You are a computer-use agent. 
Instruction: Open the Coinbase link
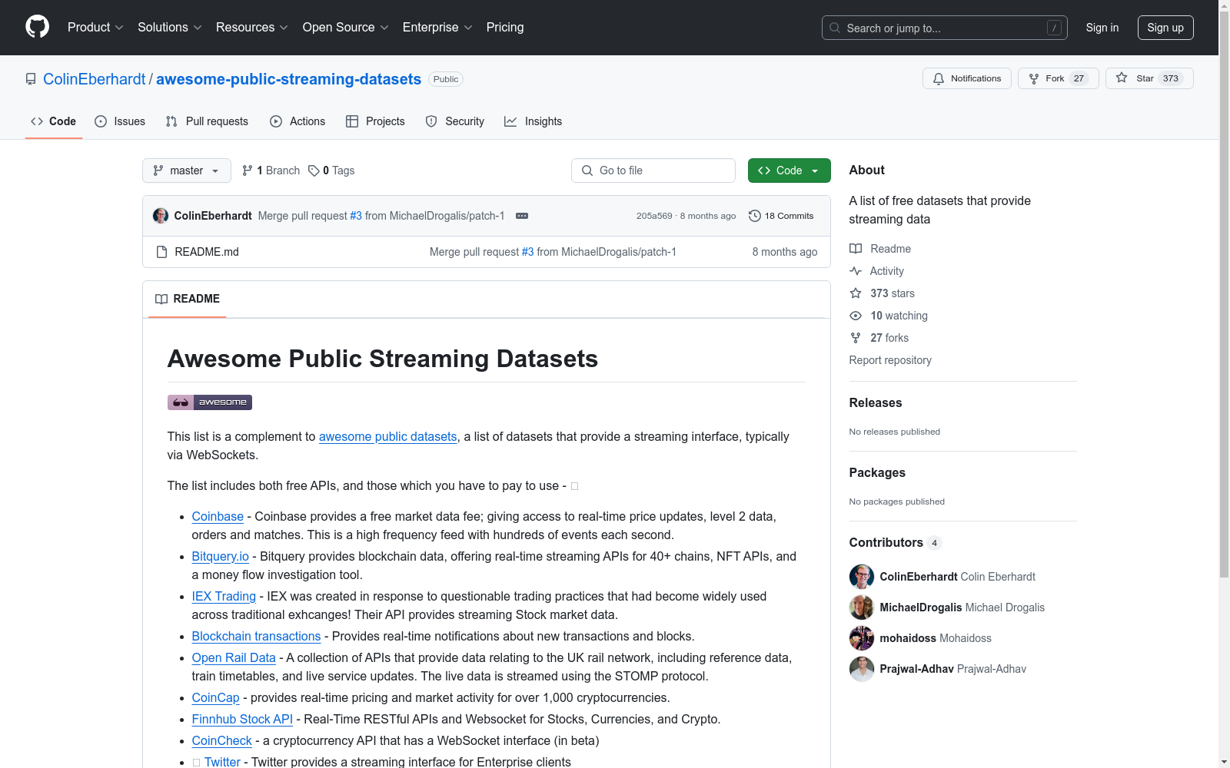click(218, 516)
